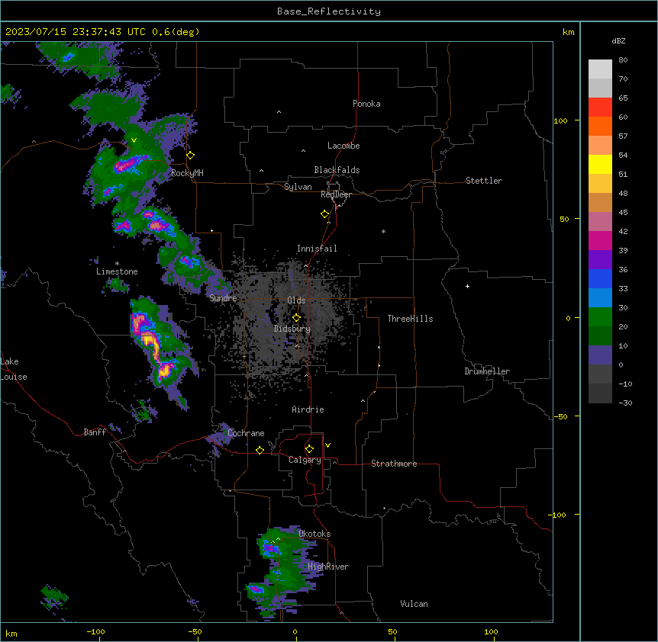The width and height of the screenshot is (658, 642).
Task: Click the Limestone label
Action: coord(117,271)
